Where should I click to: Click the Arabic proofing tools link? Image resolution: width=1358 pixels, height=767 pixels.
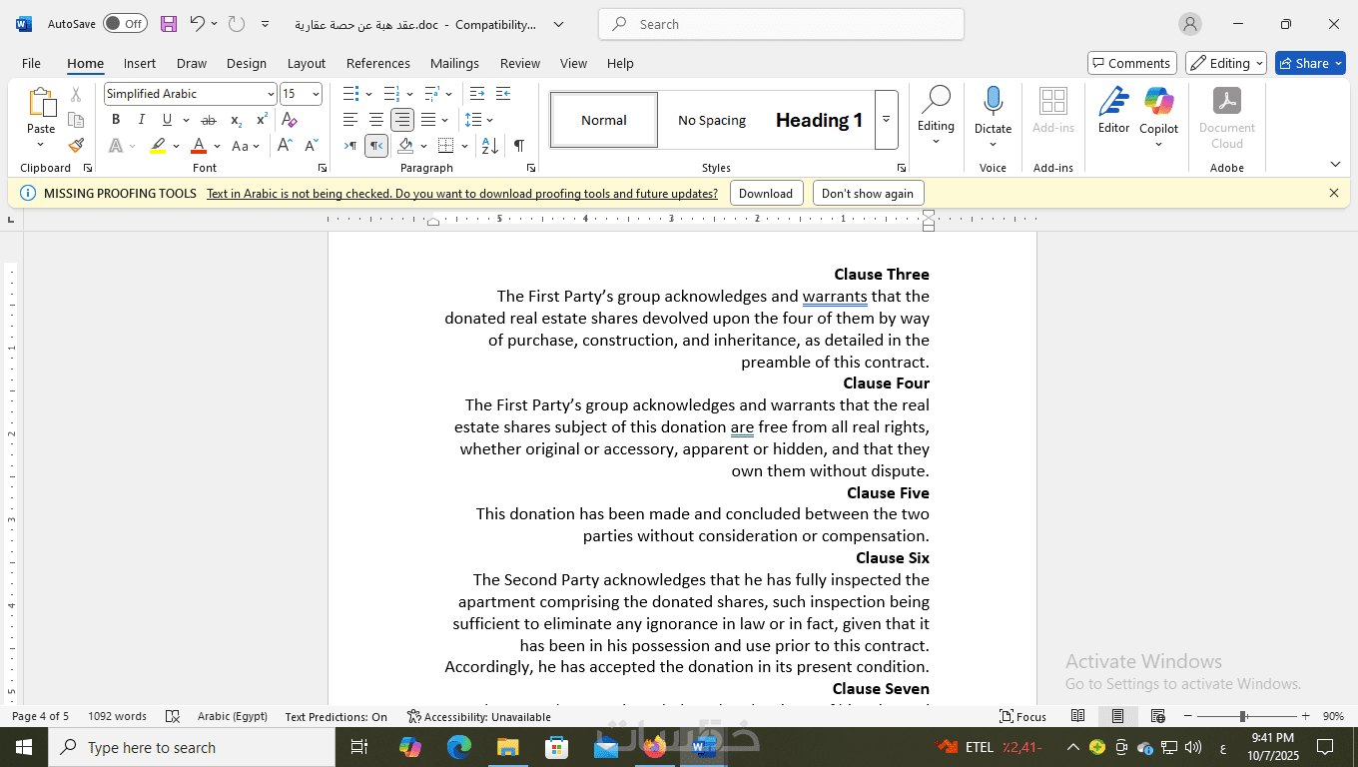(462, 193)
